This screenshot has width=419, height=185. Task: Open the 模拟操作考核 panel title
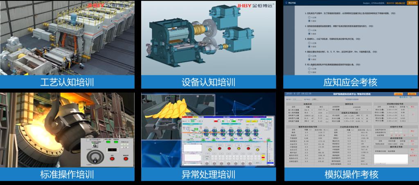[x=351, y=174]
